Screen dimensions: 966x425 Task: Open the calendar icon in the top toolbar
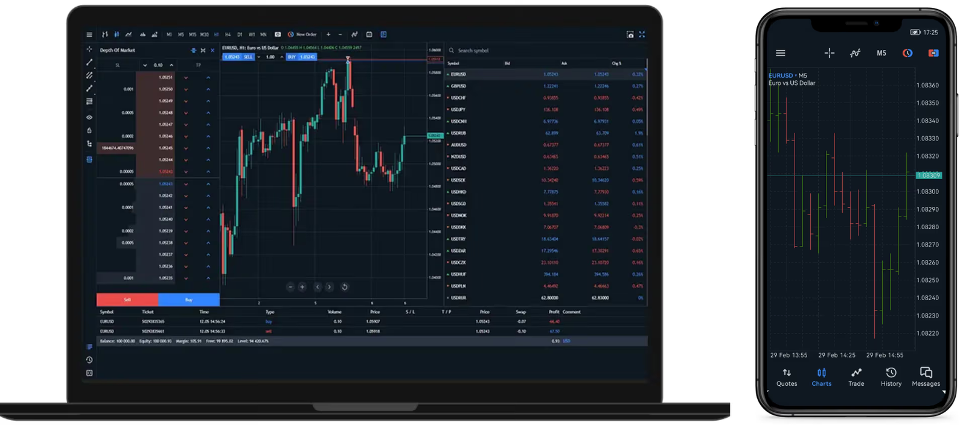[x=369, y=35]
